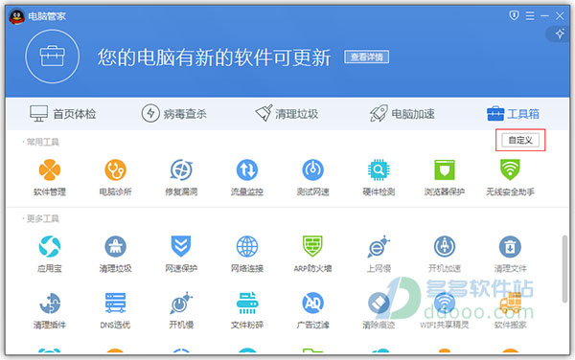
Task: Open 软件搬家 software mover tool
Action: click(x=510, y=310)
